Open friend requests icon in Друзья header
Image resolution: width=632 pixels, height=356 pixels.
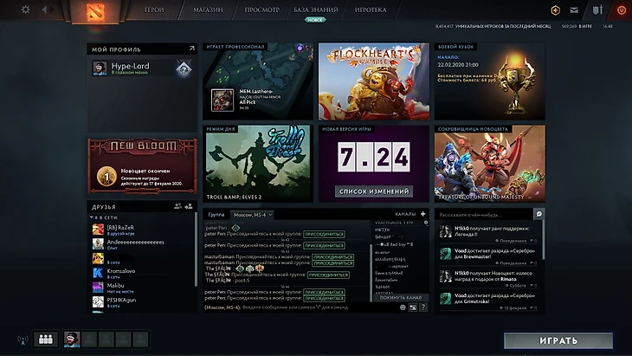point(177,206)
